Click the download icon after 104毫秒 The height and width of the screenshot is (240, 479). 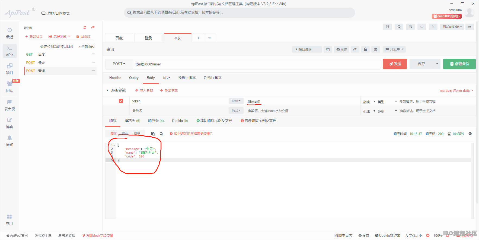pos(470,134)
